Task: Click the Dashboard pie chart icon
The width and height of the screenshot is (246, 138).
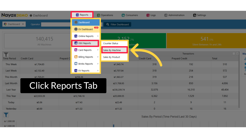Action: (x=5, y=24)
